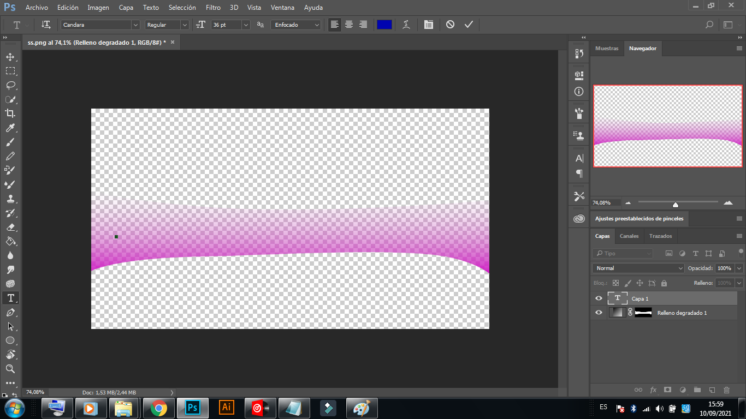This screenshot has height=419, width=746.
Task: Add a layer mask
Action: pyautogui.click(x=667, y=390)
